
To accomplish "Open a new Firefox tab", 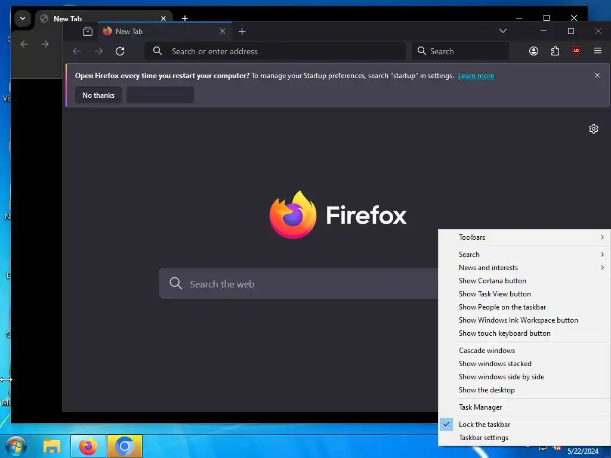I will pos(242,32).
